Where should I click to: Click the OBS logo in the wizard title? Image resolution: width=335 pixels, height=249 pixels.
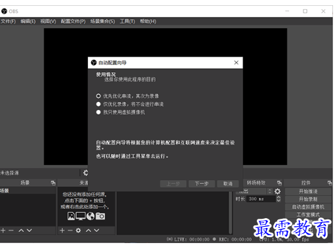click(x=94, y=62)
